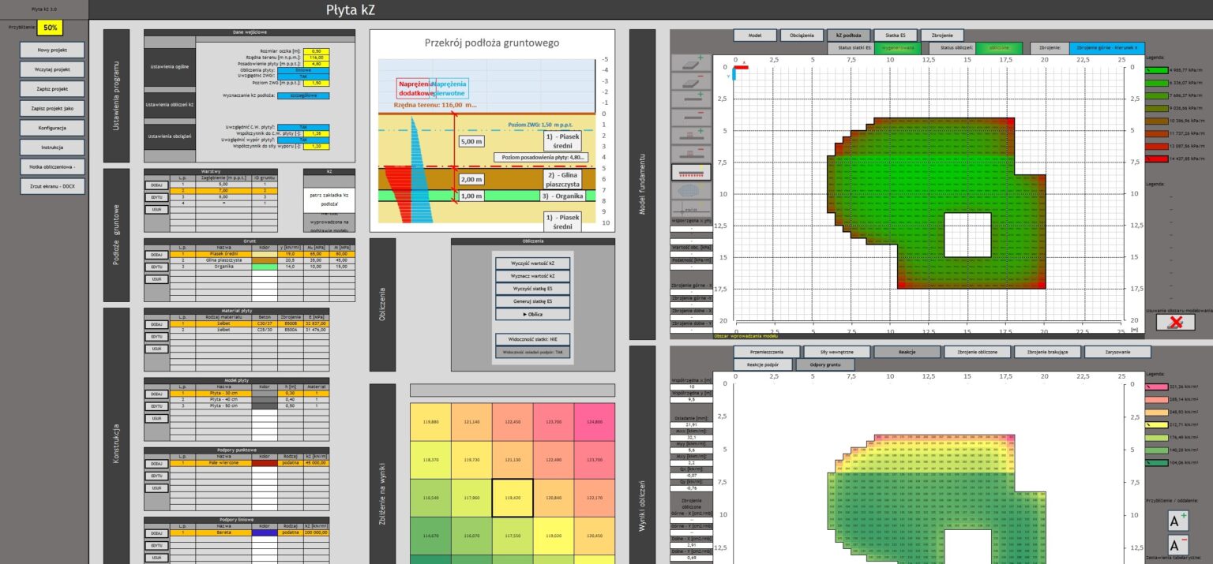Viewport: 1213px width, 564px height.
Task: Select the highlighted kZ subgrade spring icon
Action: tap(691, 171)
